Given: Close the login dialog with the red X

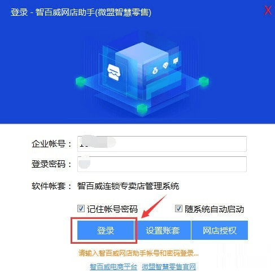Looking at the screenshot, I should [x=268, y=10].
